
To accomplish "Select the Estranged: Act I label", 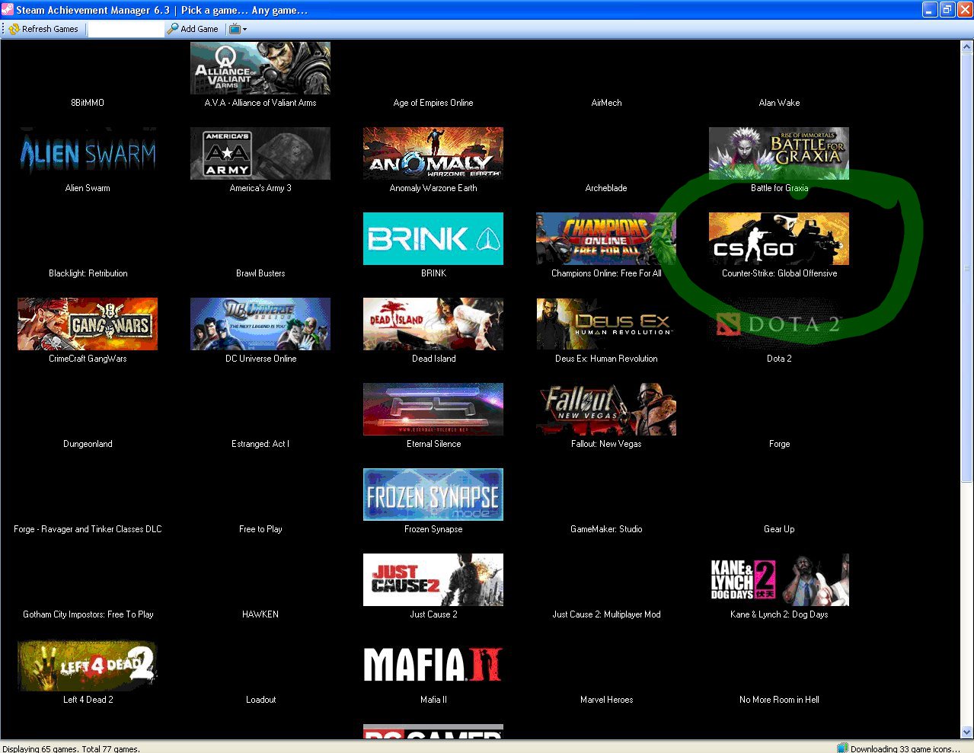I will pyautogui.click(x=260, y=444).
